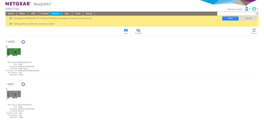Switch to the Shares tab

22,14
